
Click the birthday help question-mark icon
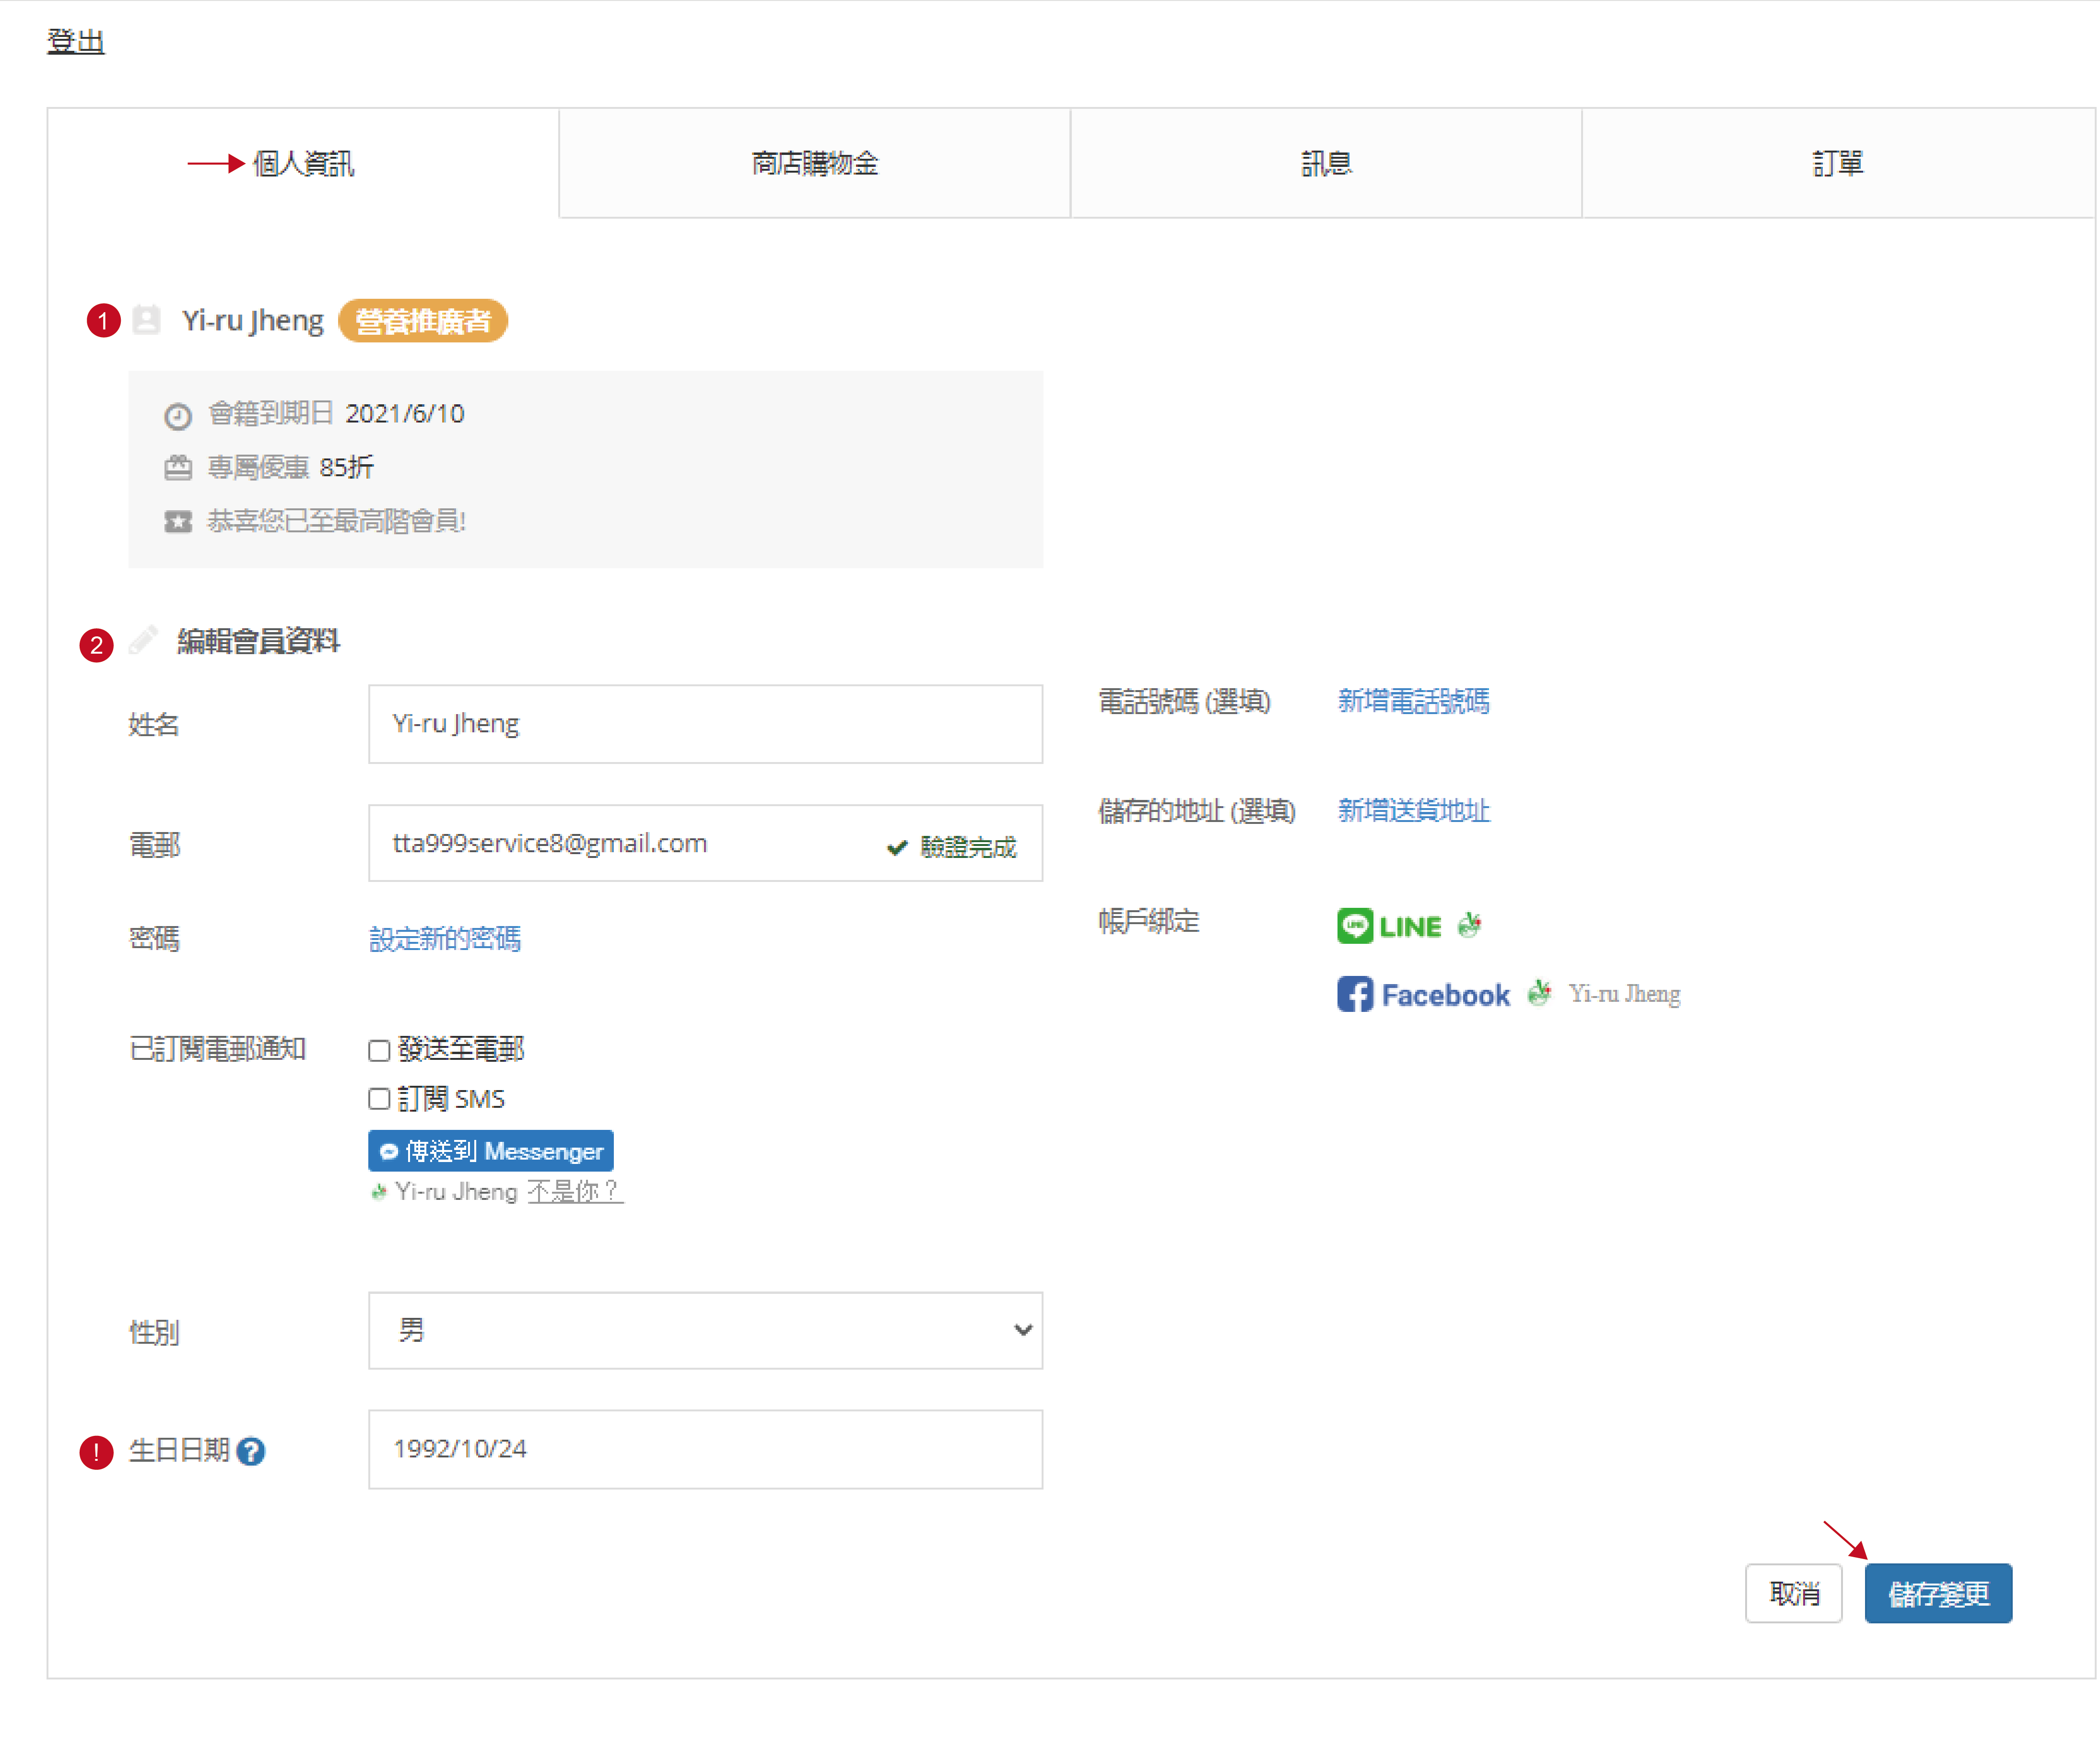pyautogui.click(x=251, y=1451)
